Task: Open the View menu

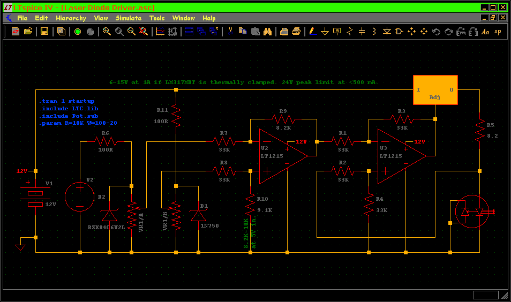Action: 101,18
